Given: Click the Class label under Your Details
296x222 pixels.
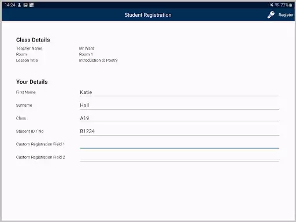Looking at the screenshot, I should point(21,118).
